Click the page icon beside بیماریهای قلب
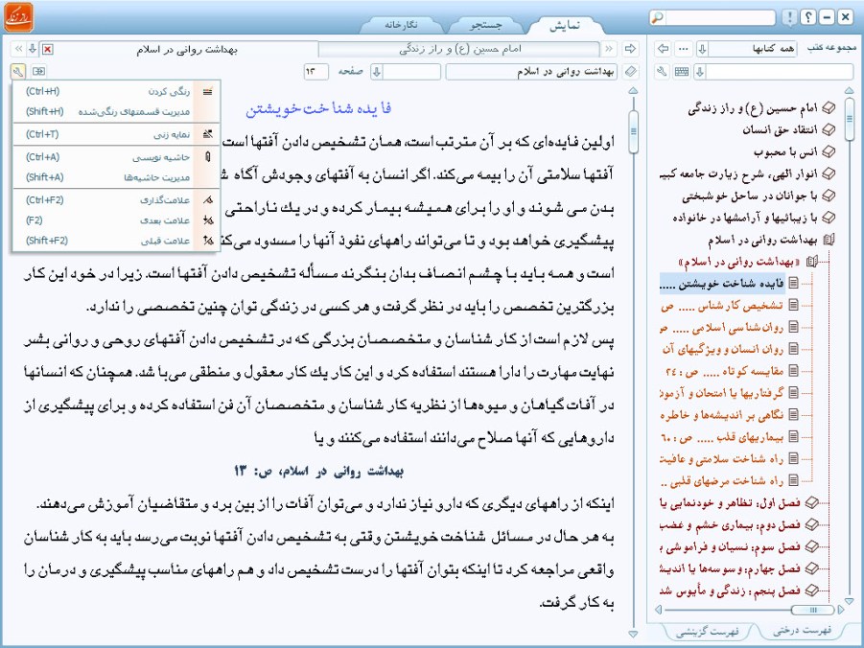The height and width of the screenshot is (648, 864). click(793, 437)
